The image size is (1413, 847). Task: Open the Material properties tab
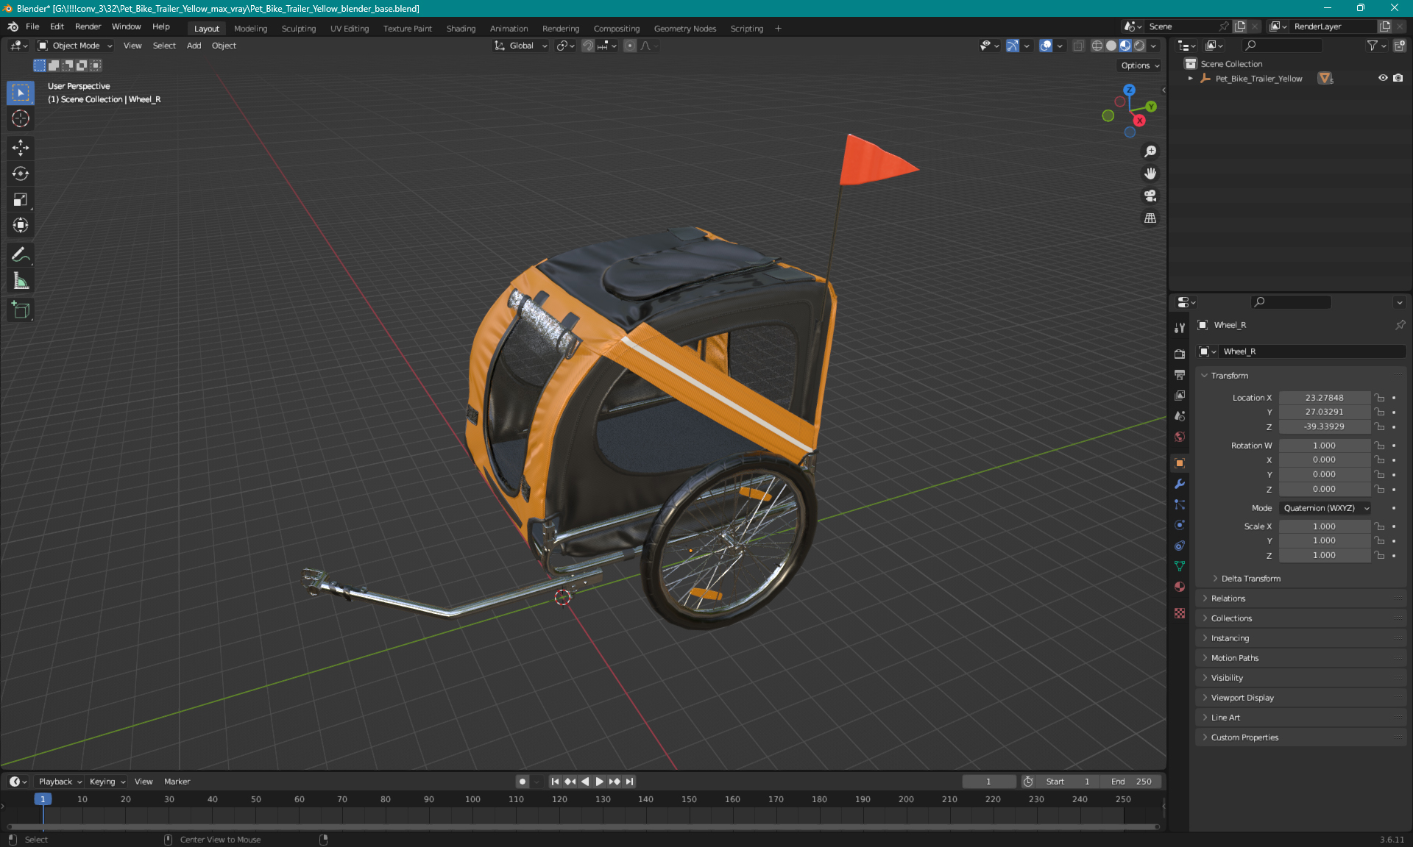(x=1180, y=587)
